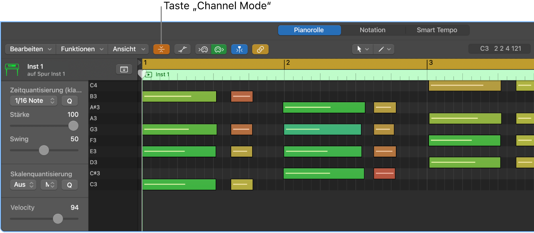Screen dimensions: 534x233
Task: Click the Inst 1 region header
Action: (x=338, y=75)
